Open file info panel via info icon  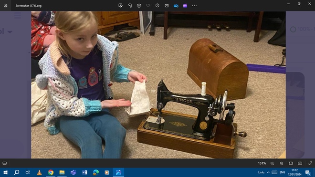pyautogui.click(x=157, y=6)
